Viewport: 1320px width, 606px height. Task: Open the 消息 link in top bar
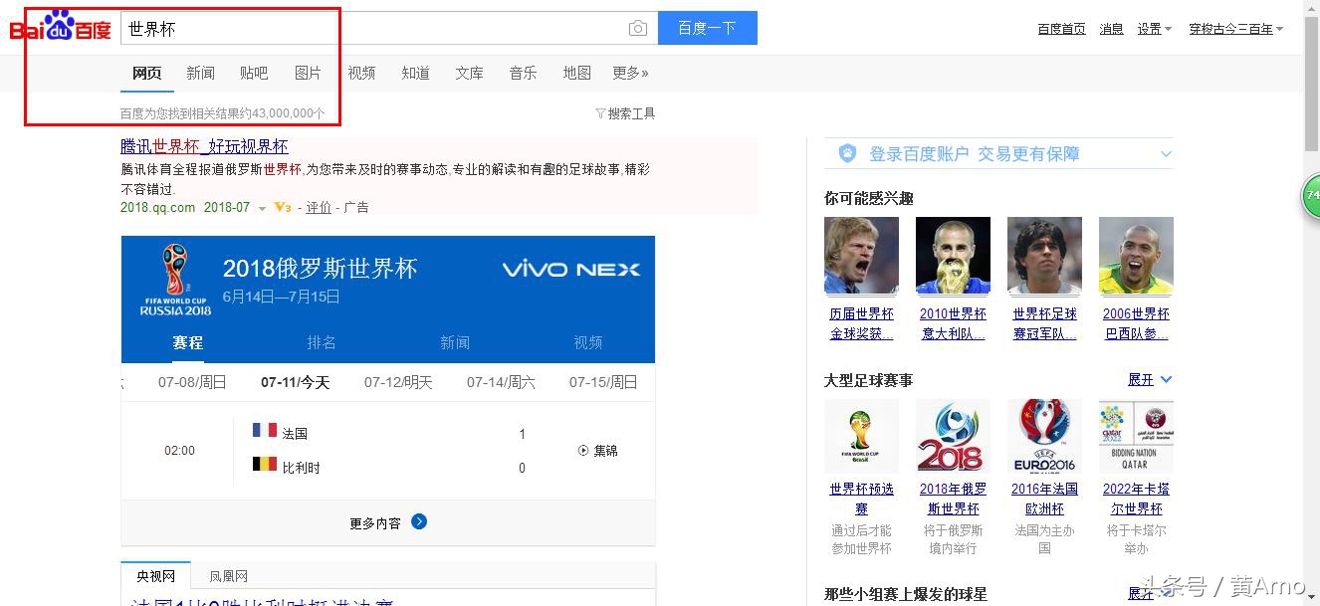coord(1111,29)
